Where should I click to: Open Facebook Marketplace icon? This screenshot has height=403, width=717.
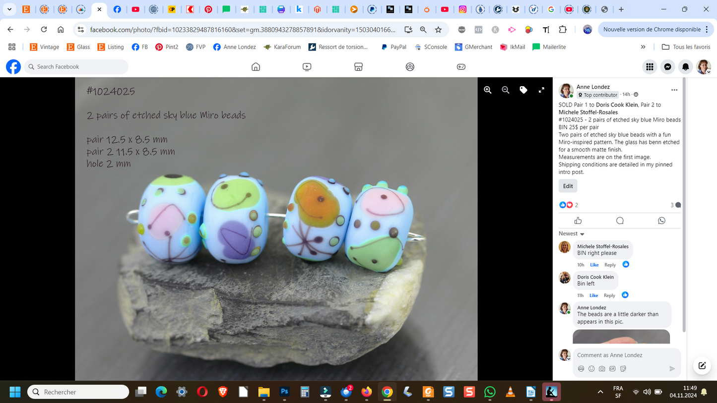click(x=358, y=66)
